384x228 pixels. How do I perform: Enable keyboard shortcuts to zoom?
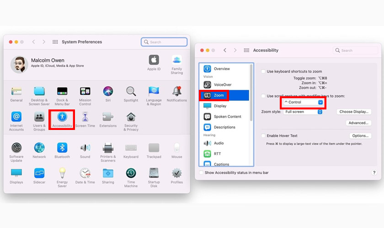coord(263,71)
